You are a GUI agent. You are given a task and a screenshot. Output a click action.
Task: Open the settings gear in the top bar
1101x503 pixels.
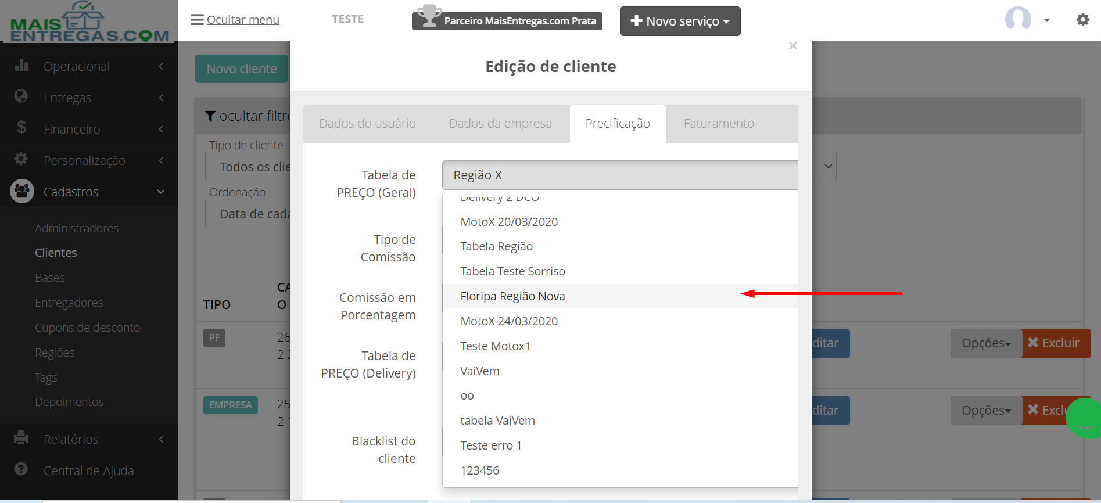1082,20
